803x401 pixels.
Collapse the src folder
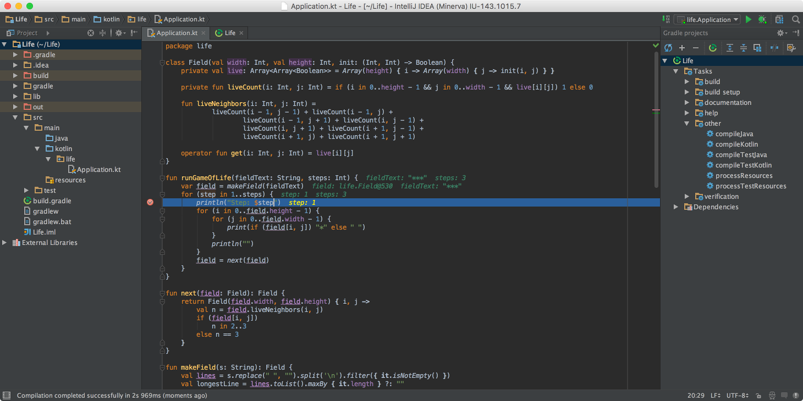click(x=16, y=118)
